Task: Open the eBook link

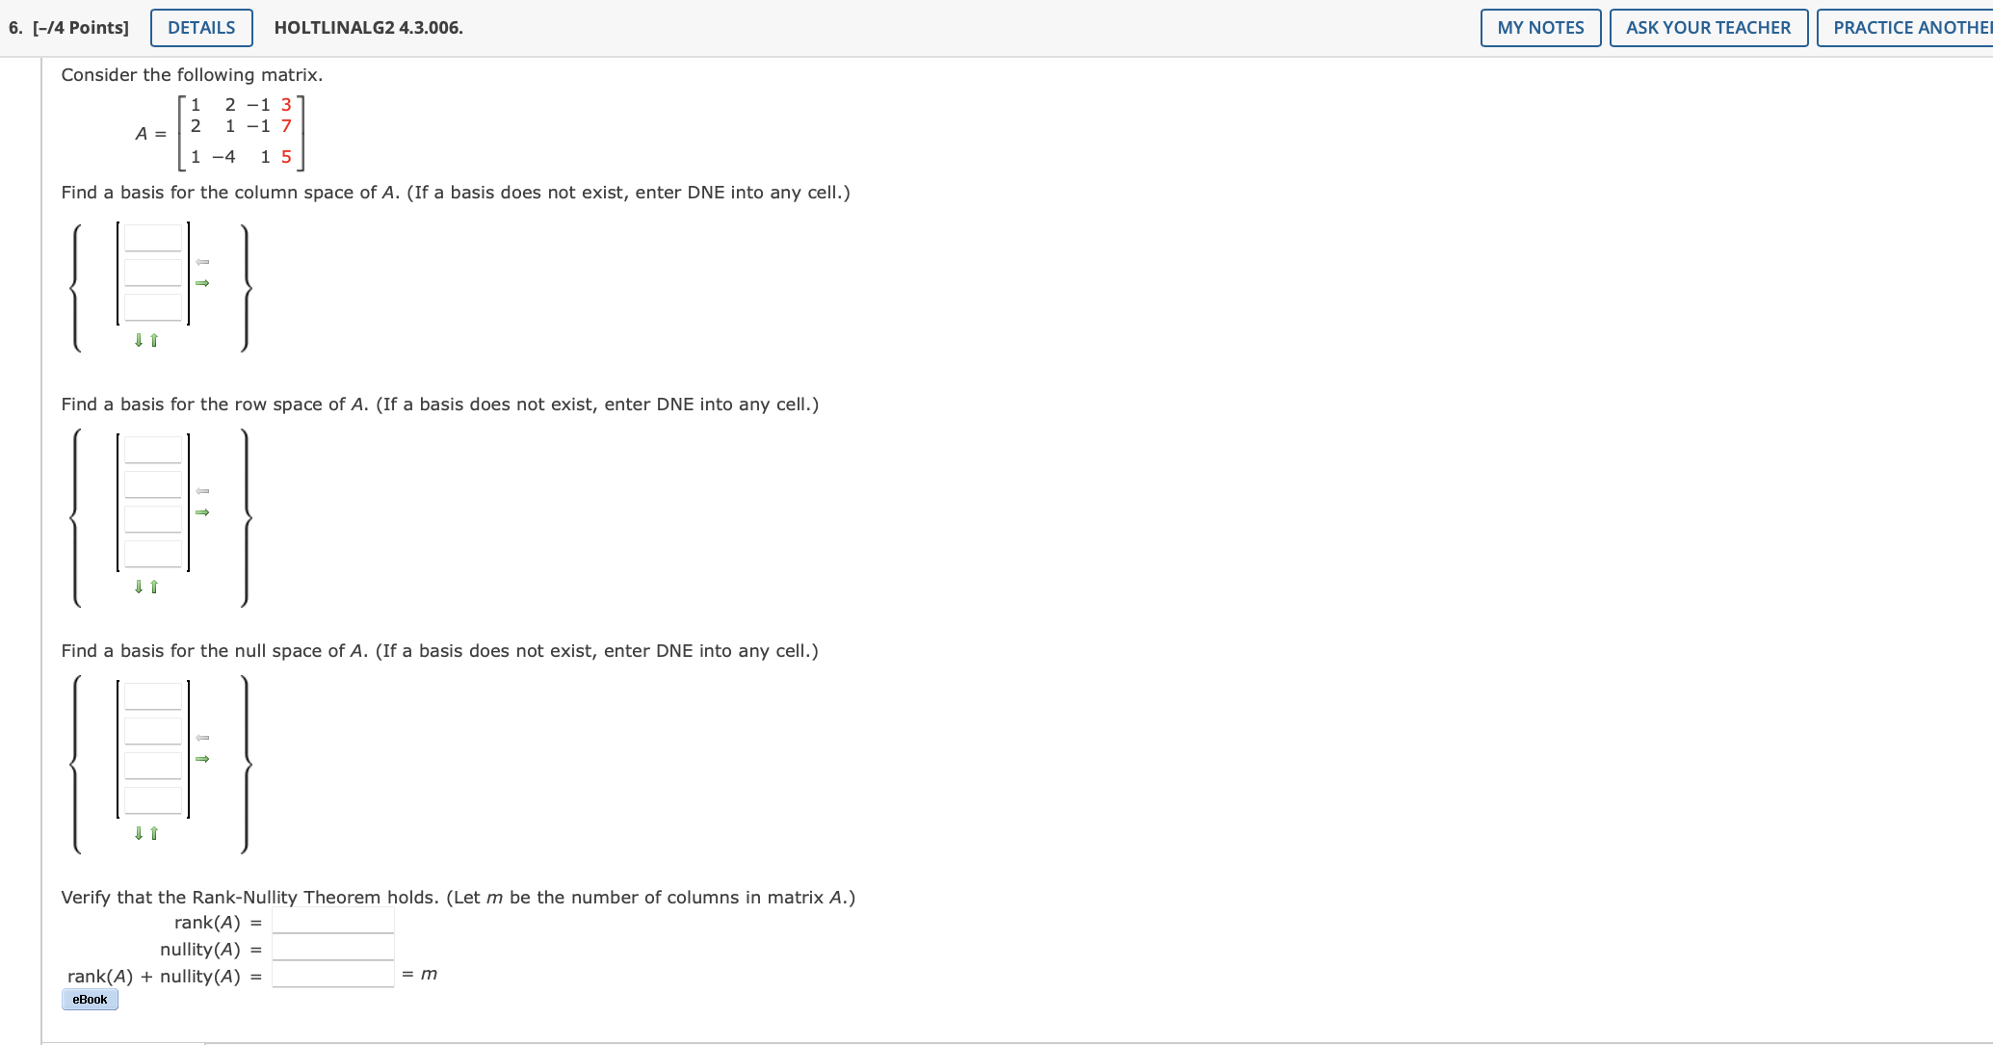Action: 90,1000
